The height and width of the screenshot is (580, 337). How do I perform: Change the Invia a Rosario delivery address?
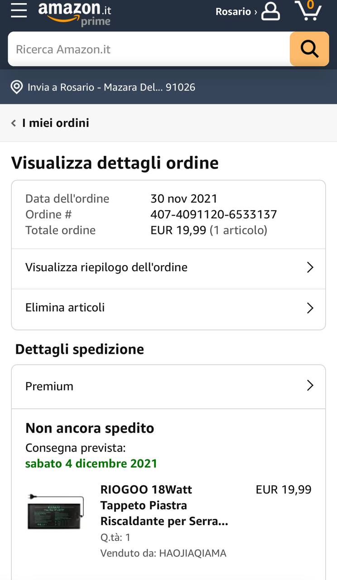[111, 87]
